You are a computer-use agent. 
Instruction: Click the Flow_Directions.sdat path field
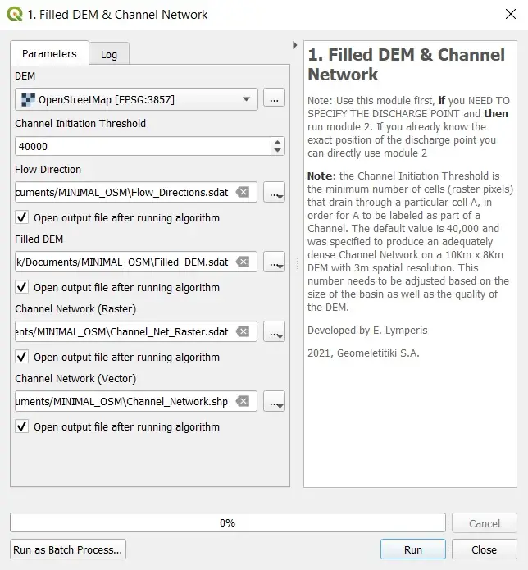(x=136, y=192)
